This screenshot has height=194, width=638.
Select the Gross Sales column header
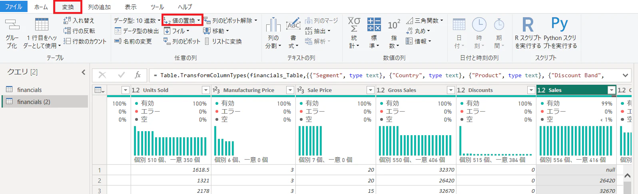tap(416, 90)
